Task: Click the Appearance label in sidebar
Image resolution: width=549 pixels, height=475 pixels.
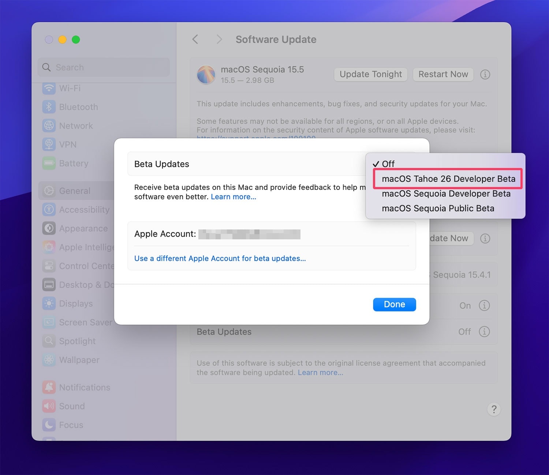Action: click(83, 228)
